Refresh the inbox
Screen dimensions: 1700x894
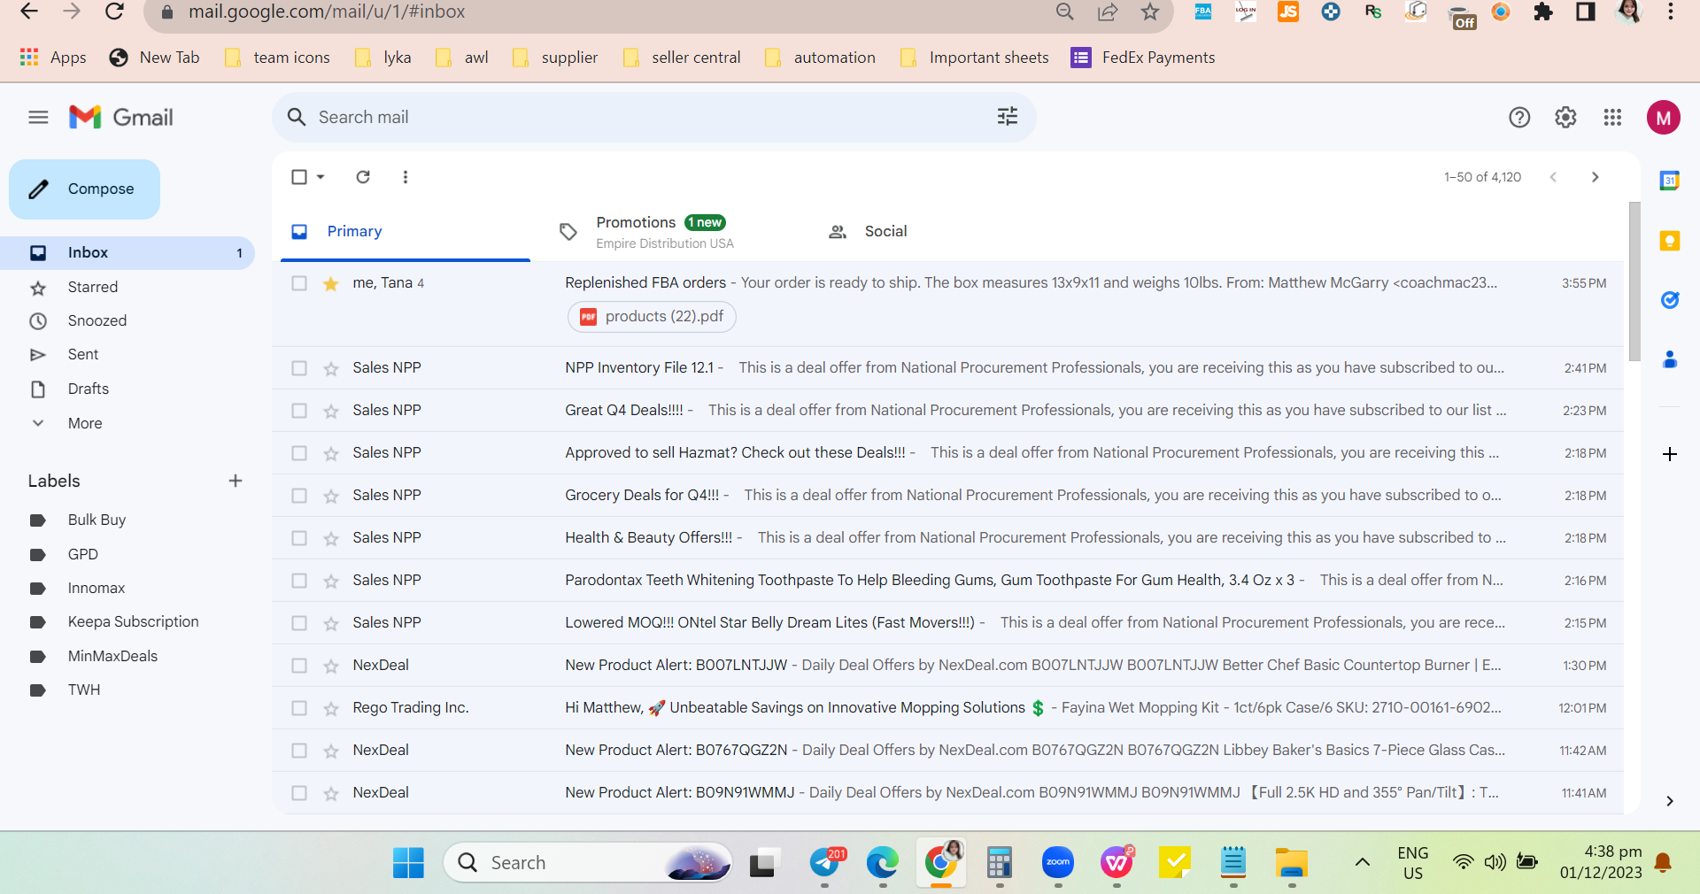pos(363,177)
